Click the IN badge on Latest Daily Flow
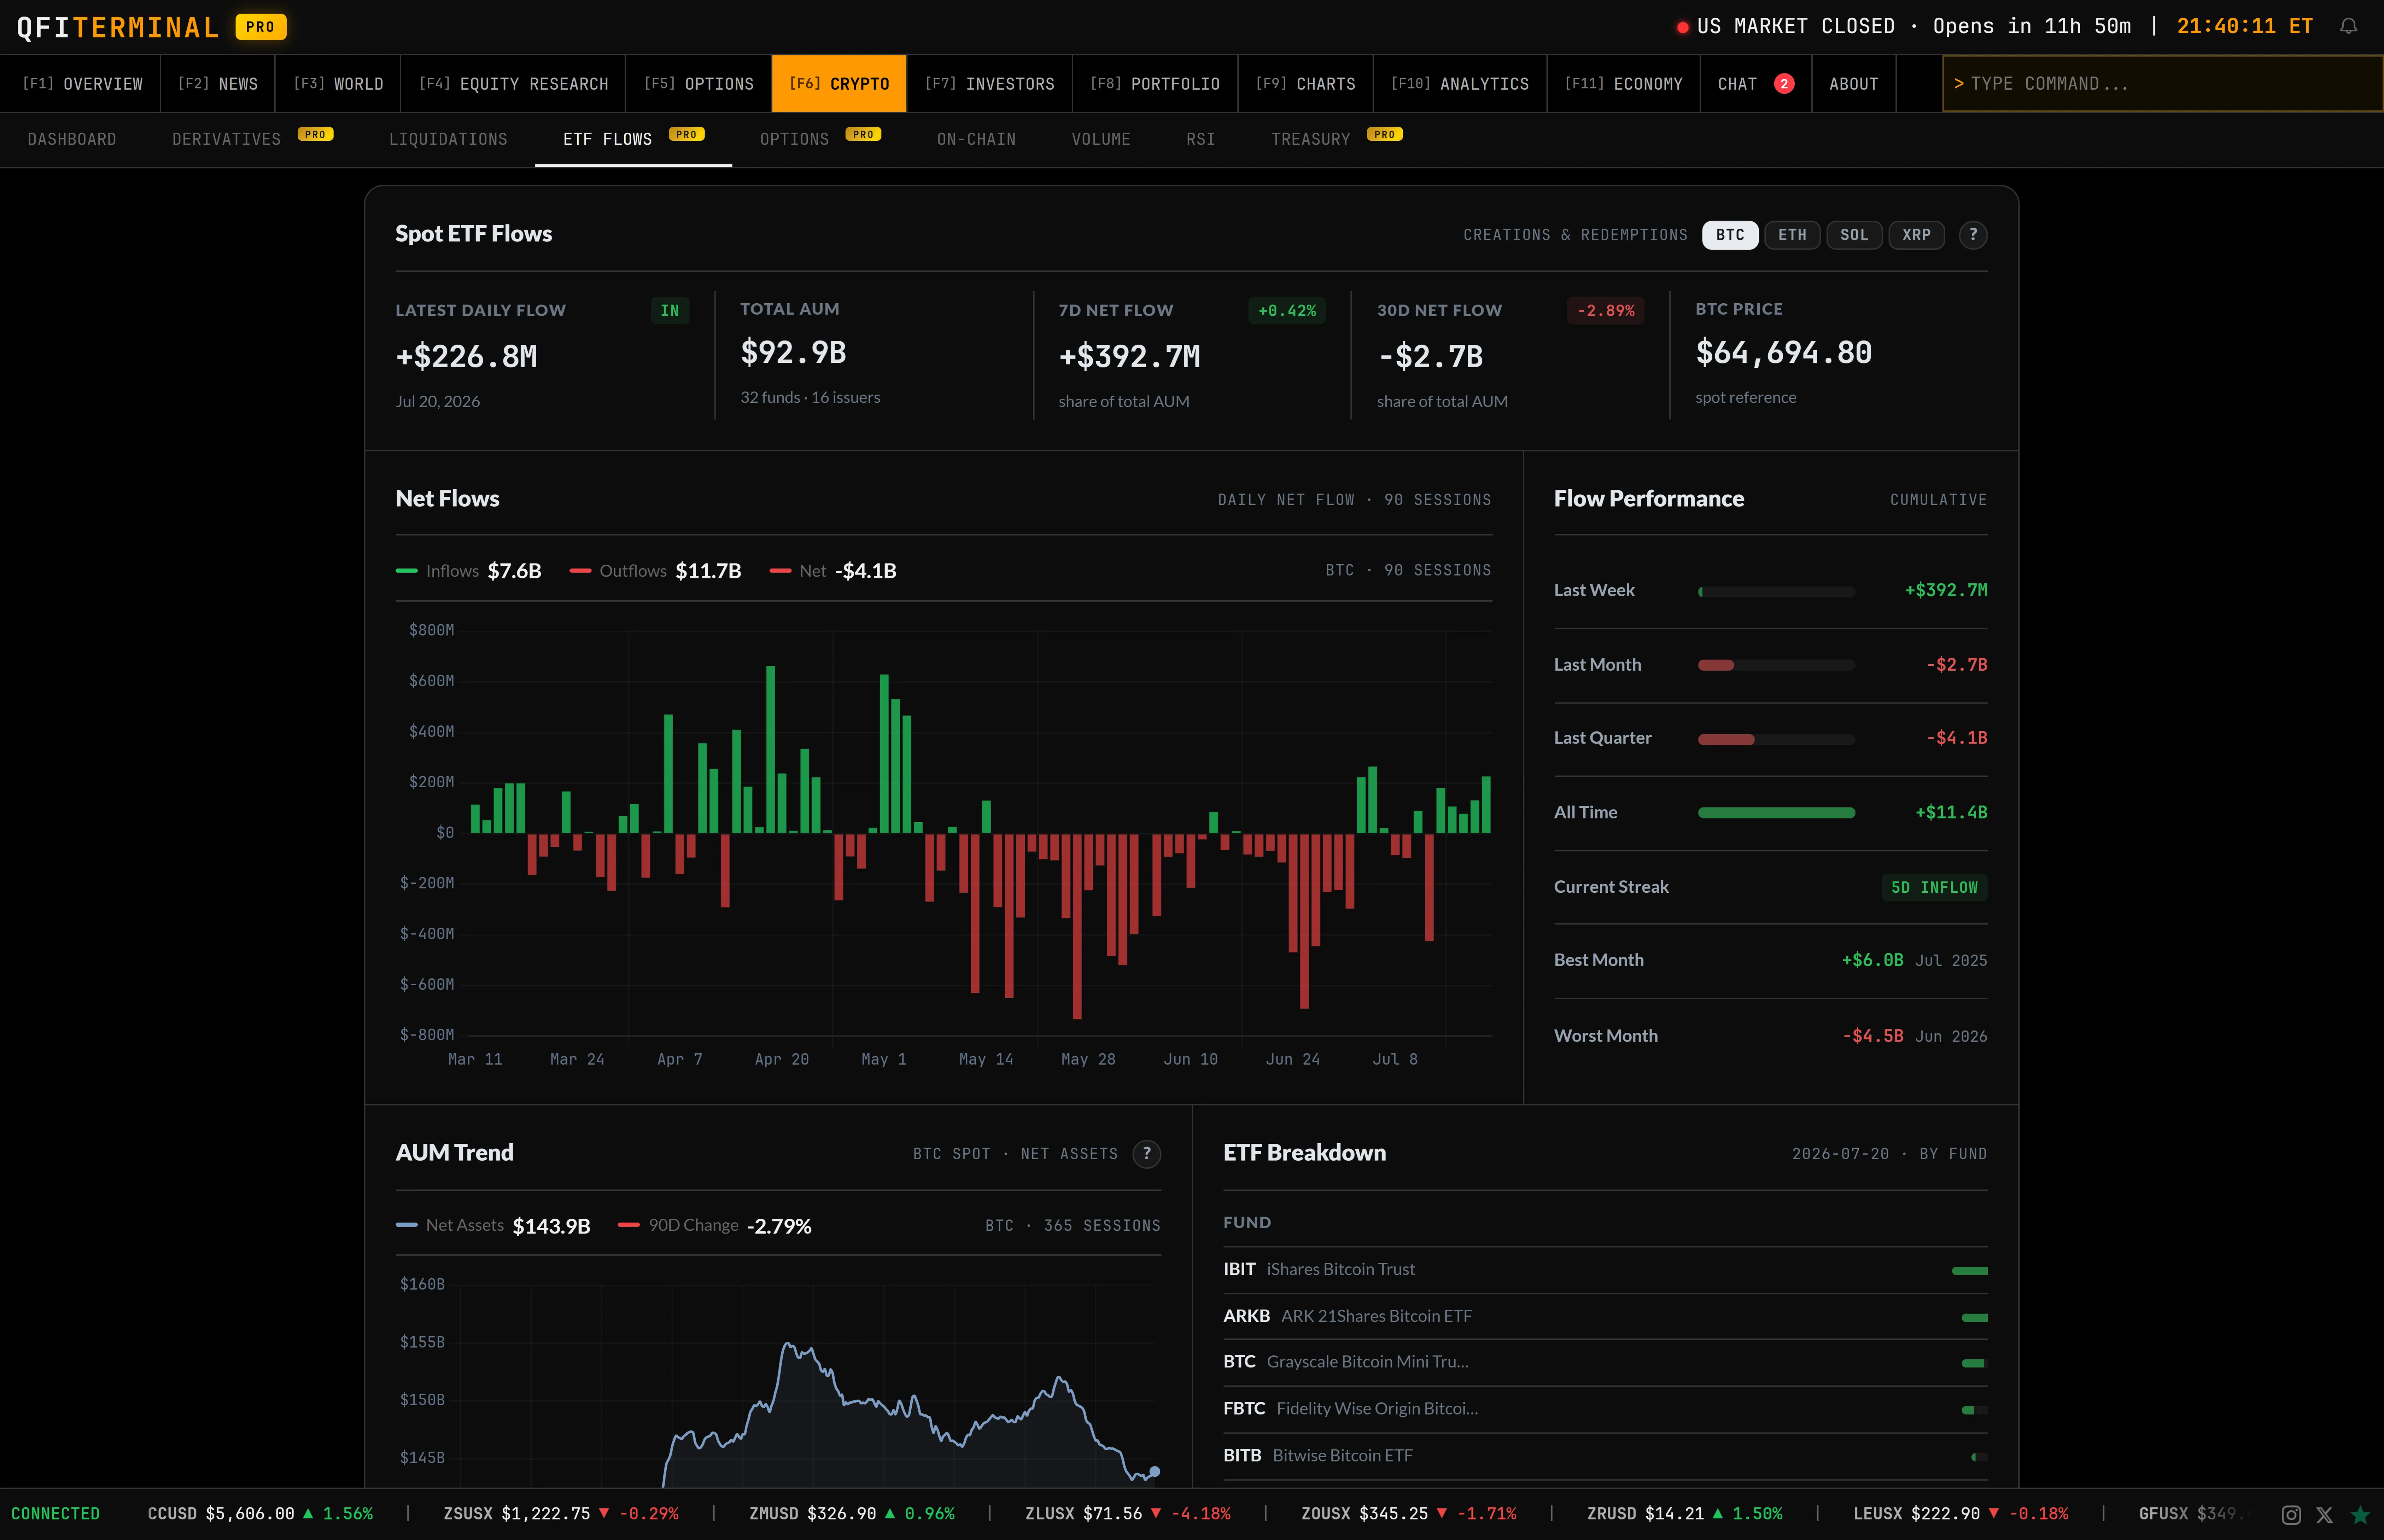Viewport: 2384px width, 1540px height. (670, 311)
